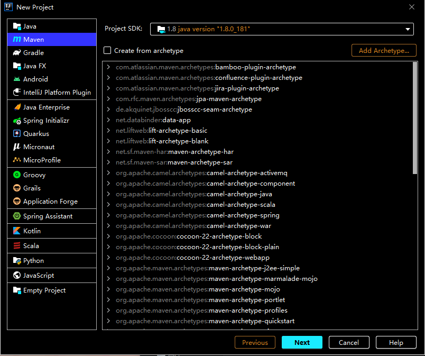Select maven-archetype-portlet row
The width and height of the screenshot is (425, 356).
pos(257,300)
